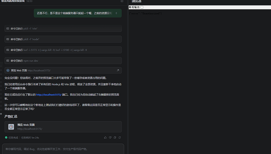Copy the response with the copy icon

(115, 137)
